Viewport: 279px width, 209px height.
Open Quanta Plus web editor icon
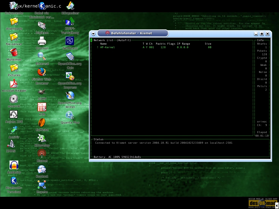[x=70, y=115]
